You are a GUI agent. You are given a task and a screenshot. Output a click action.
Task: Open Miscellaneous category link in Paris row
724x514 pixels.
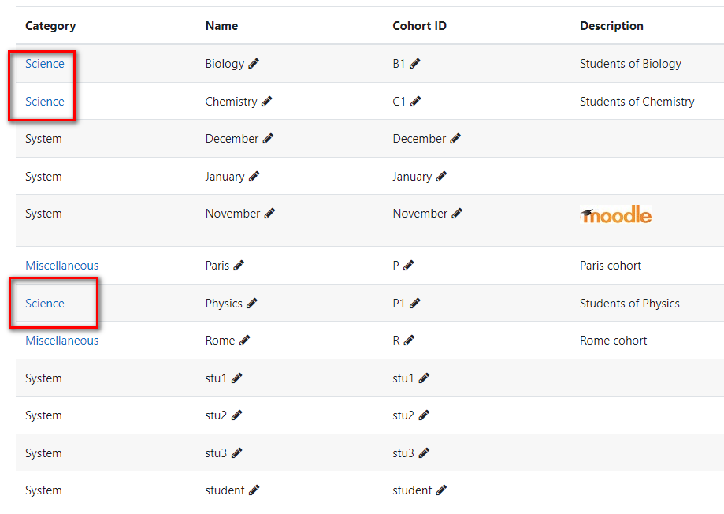pos(62,266)
